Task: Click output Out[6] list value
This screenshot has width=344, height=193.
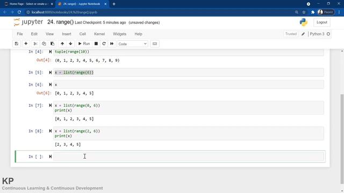Action: point(74,93)
